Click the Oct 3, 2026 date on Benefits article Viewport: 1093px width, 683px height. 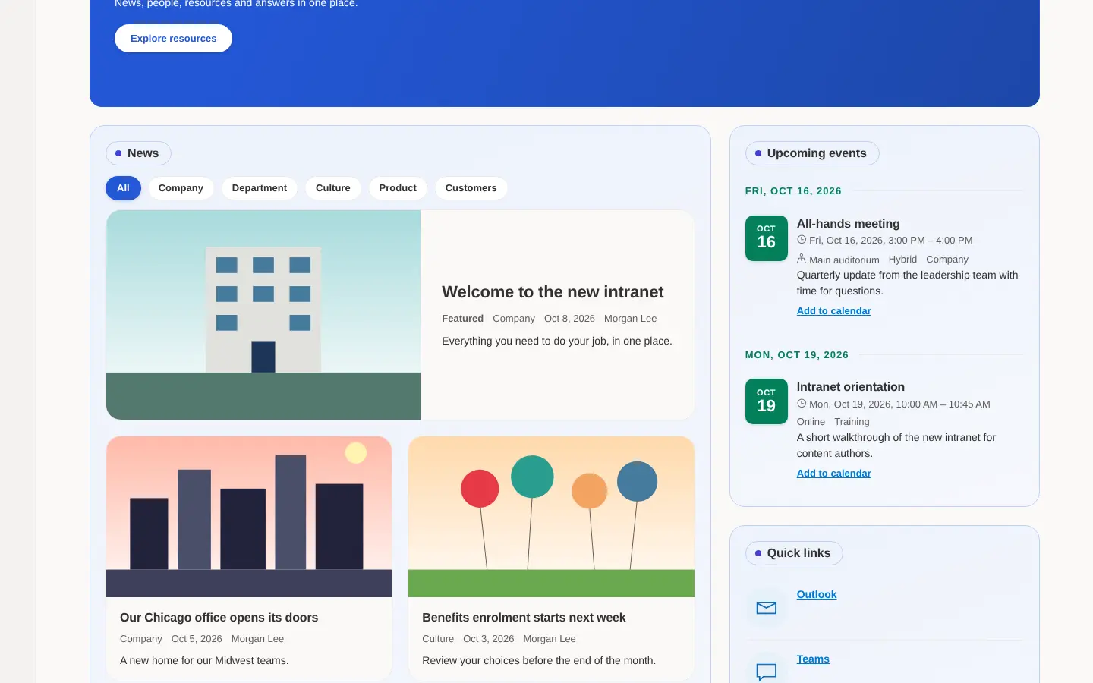coord(489,639)
